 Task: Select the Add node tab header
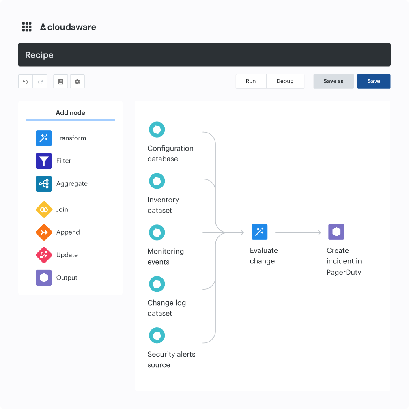(x=70, y=113)
